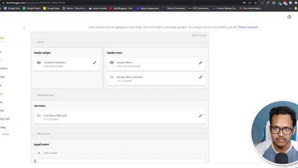Show the hidden Link Menu (Manual) gadget
This screenshot has height=168, width=298.
click(x=39, y=115)
